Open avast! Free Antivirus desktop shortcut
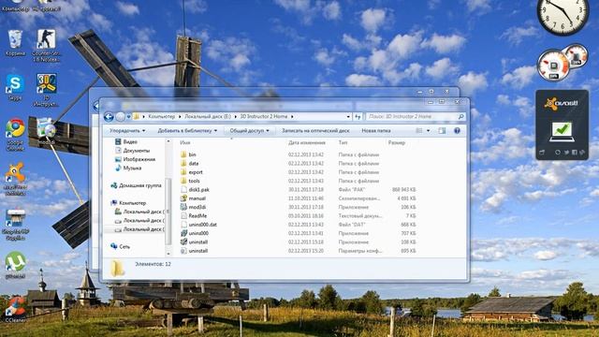This screenshot has height=337, width=599. pos(15,179)
